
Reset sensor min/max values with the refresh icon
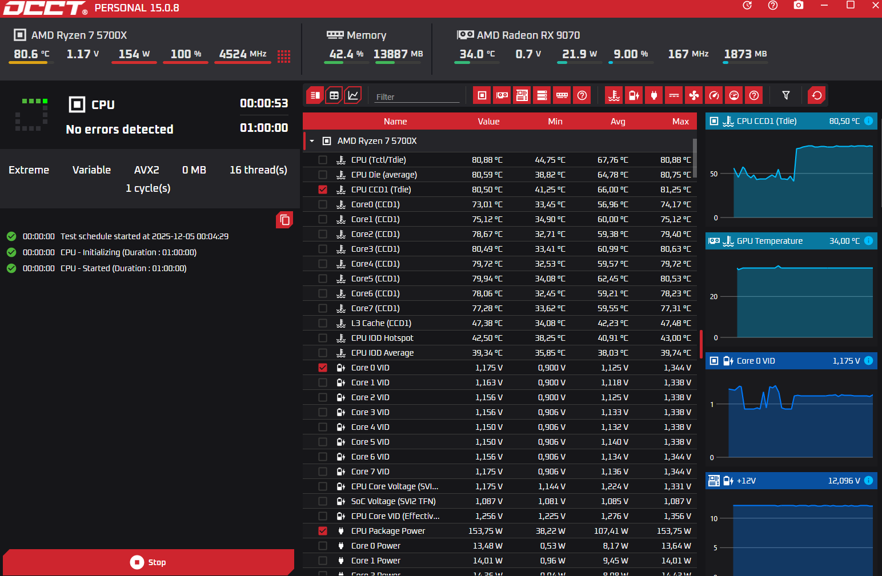tap(817, 95)
